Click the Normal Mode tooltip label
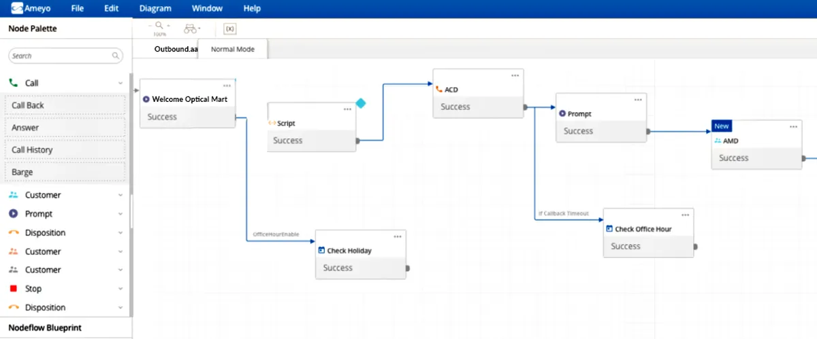Screen dimensions: 817x339 click(x=233, y=49)
